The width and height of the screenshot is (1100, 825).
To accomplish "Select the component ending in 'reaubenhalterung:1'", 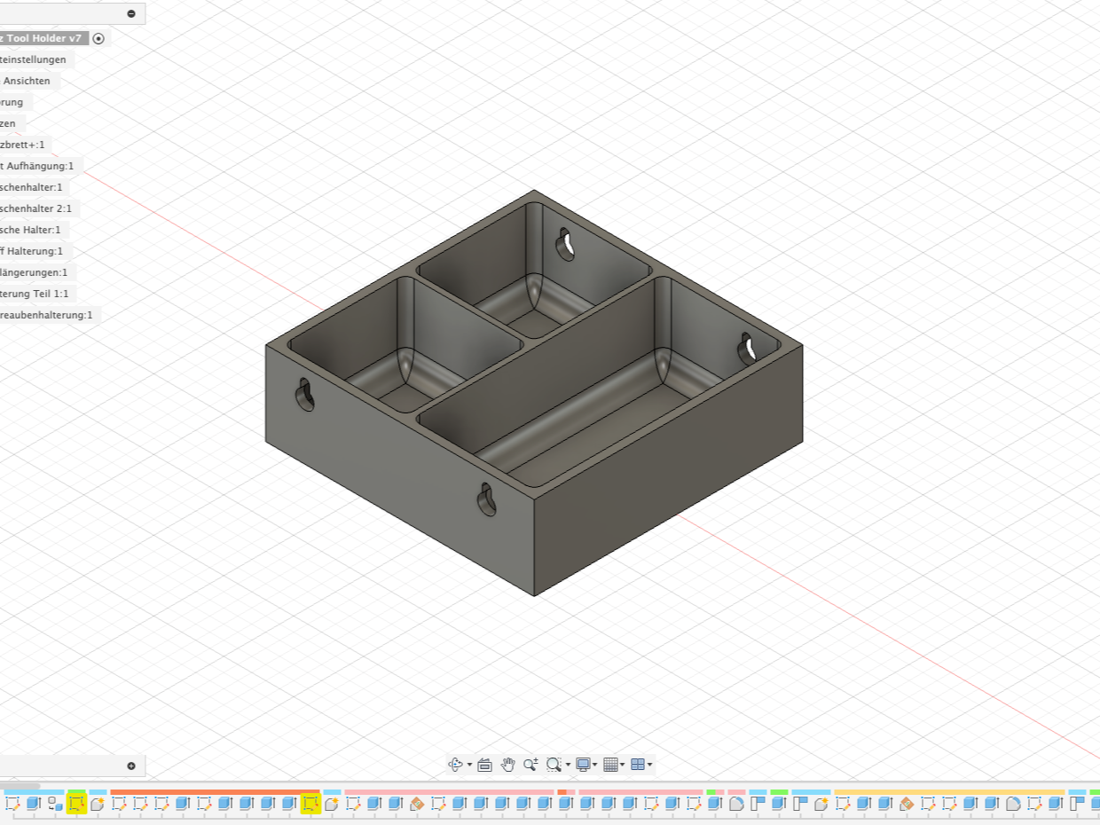I will pyautogui.click(x=51, y=315).
